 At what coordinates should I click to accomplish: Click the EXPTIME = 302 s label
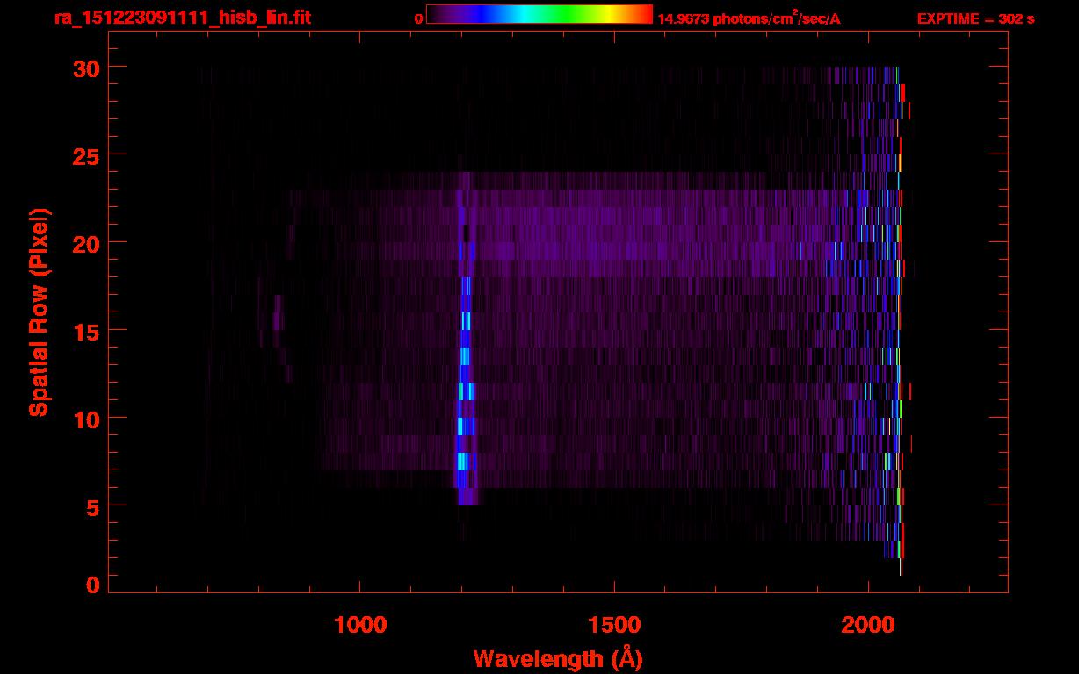point(975,18)
